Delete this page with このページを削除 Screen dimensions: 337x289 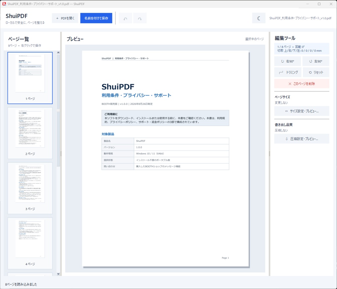pos(301,83)
